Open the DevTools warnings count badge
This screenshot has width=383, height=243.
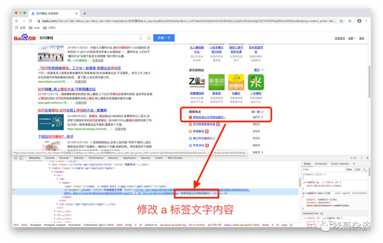click(354, 158)
